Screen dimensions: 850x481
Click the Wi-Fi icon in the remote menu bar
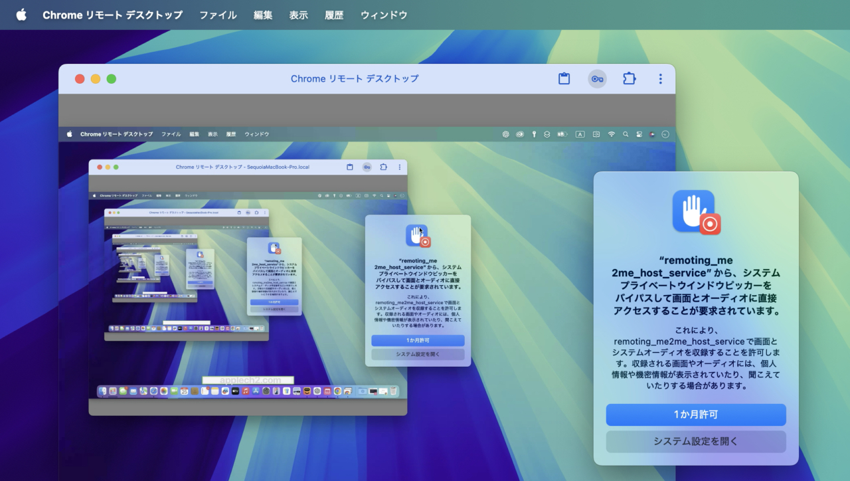[611, 134]
